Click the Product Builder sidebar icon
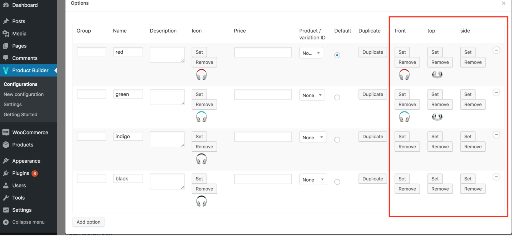 6,70
